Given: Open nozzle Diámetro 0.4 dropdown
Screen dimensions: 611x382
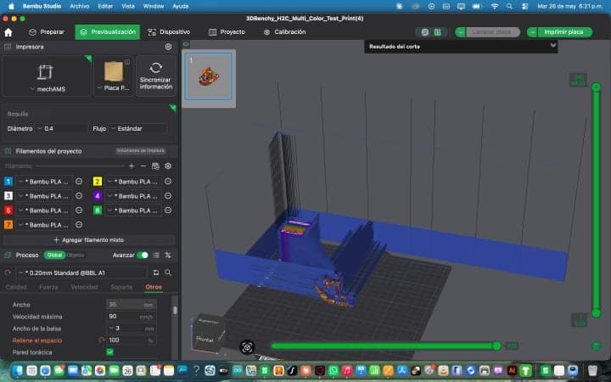Looking at the screenshot, I should (x=62, y=129).
